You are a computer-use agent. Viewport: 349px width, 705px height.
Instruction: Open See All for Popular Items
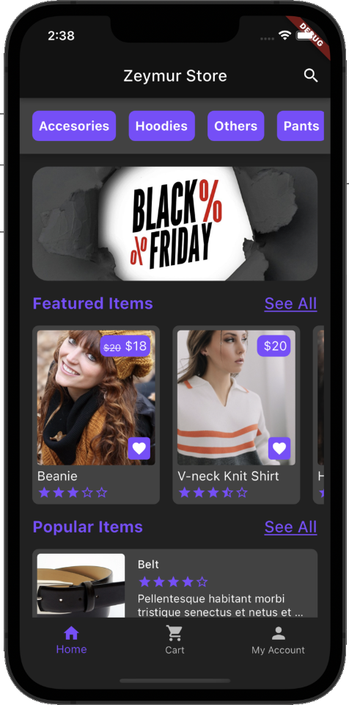(x=290, y=527)
